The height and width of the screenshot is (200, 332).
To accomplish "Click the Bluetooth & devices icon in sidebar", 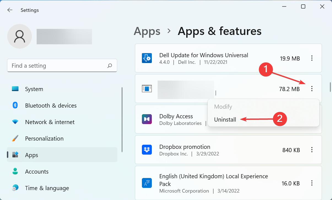I will click(15, 105).
